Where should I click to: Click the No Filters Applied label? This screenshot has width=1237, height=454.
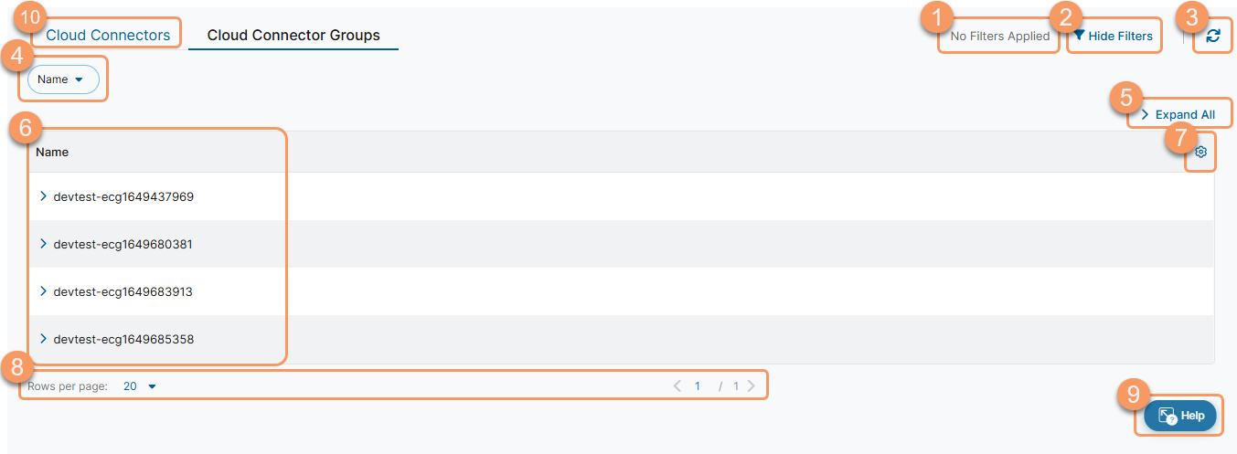click(1000, 37)
